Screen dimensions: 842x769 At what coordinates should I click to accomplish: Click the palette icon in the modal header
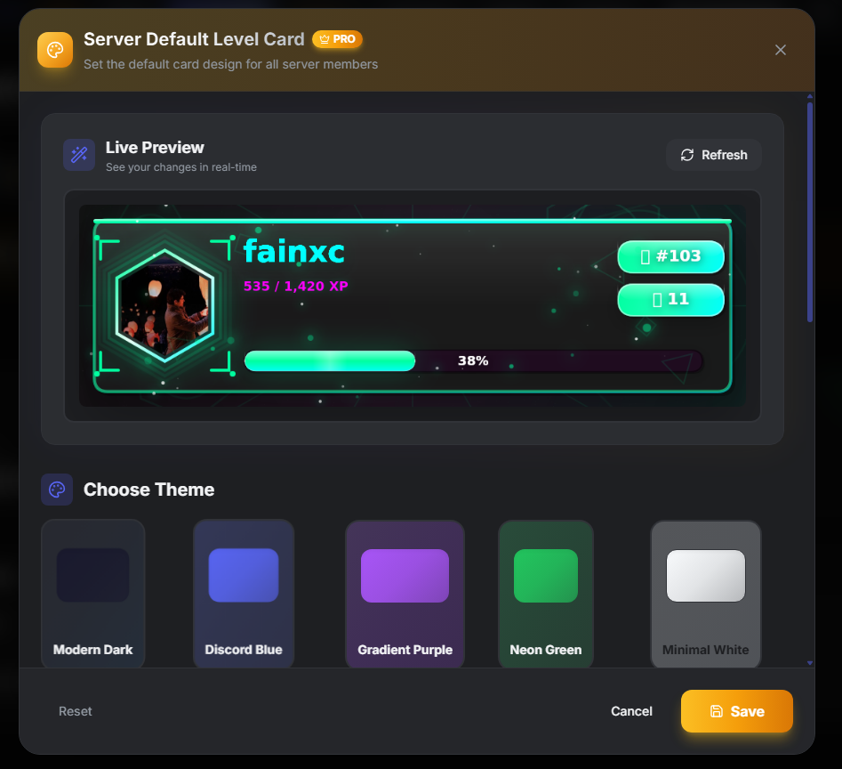tap(55, 50)
